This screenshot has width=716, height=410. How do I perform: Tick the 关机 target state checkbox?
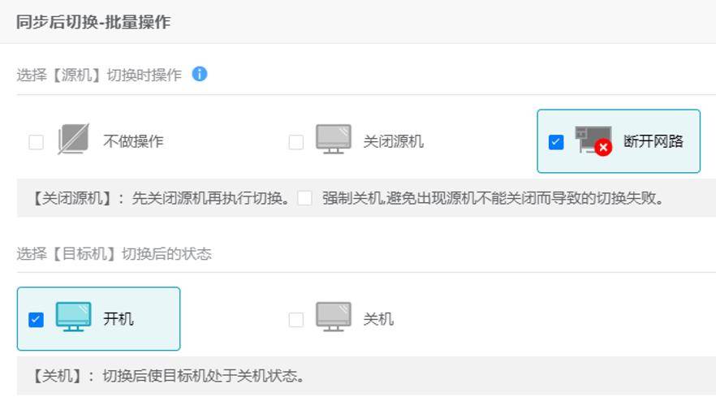coord(295,320)
